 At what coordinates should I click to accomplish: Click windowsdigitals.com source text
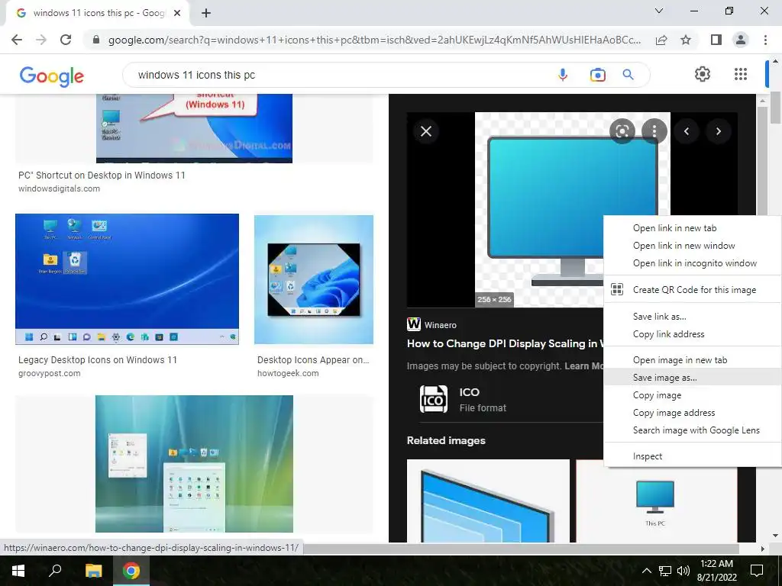point(59,188)
